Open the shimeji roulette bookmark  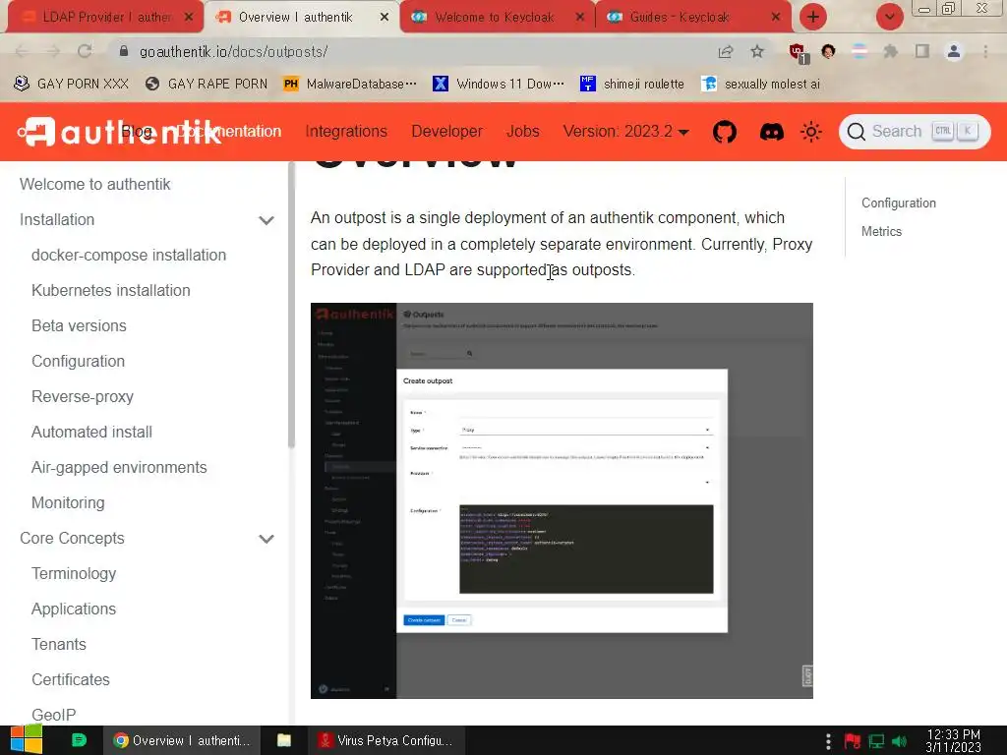[632, 85]
